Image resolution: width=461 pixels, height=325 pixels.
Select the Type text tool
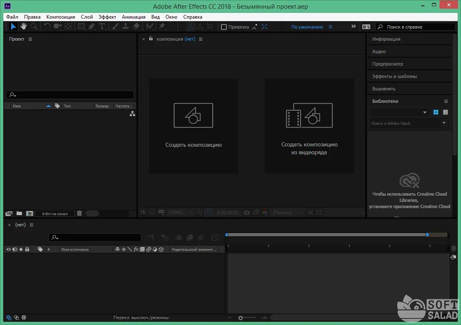point(102,27)
